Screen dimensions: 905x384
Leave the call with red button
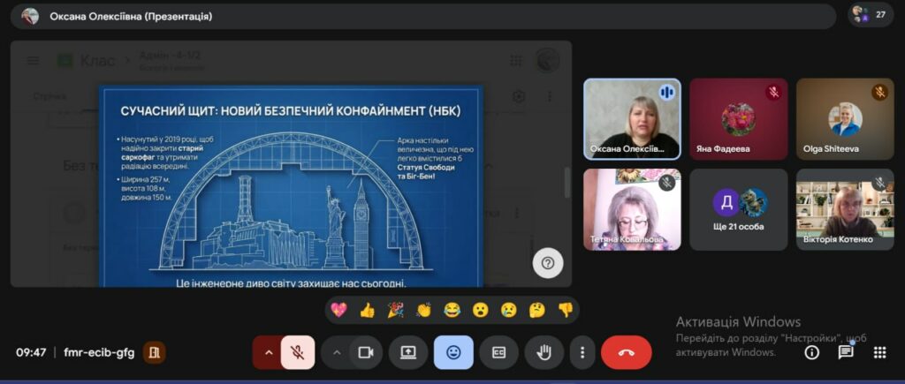(x=626, y=352)
